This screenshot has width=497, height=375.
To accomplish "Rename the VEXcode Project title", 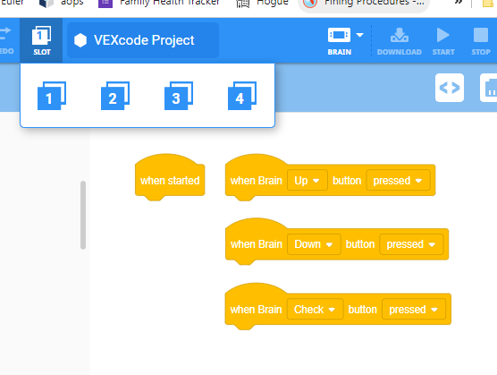I will 143,40.
